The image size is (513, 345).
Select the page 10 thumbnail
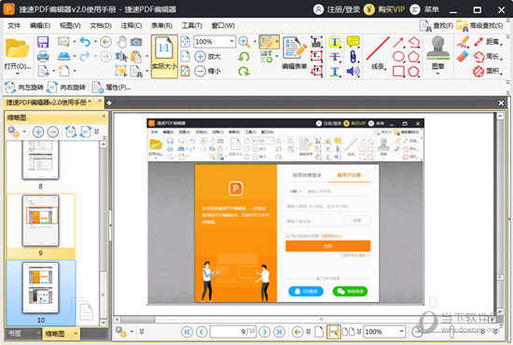click(x=40, y=288)
